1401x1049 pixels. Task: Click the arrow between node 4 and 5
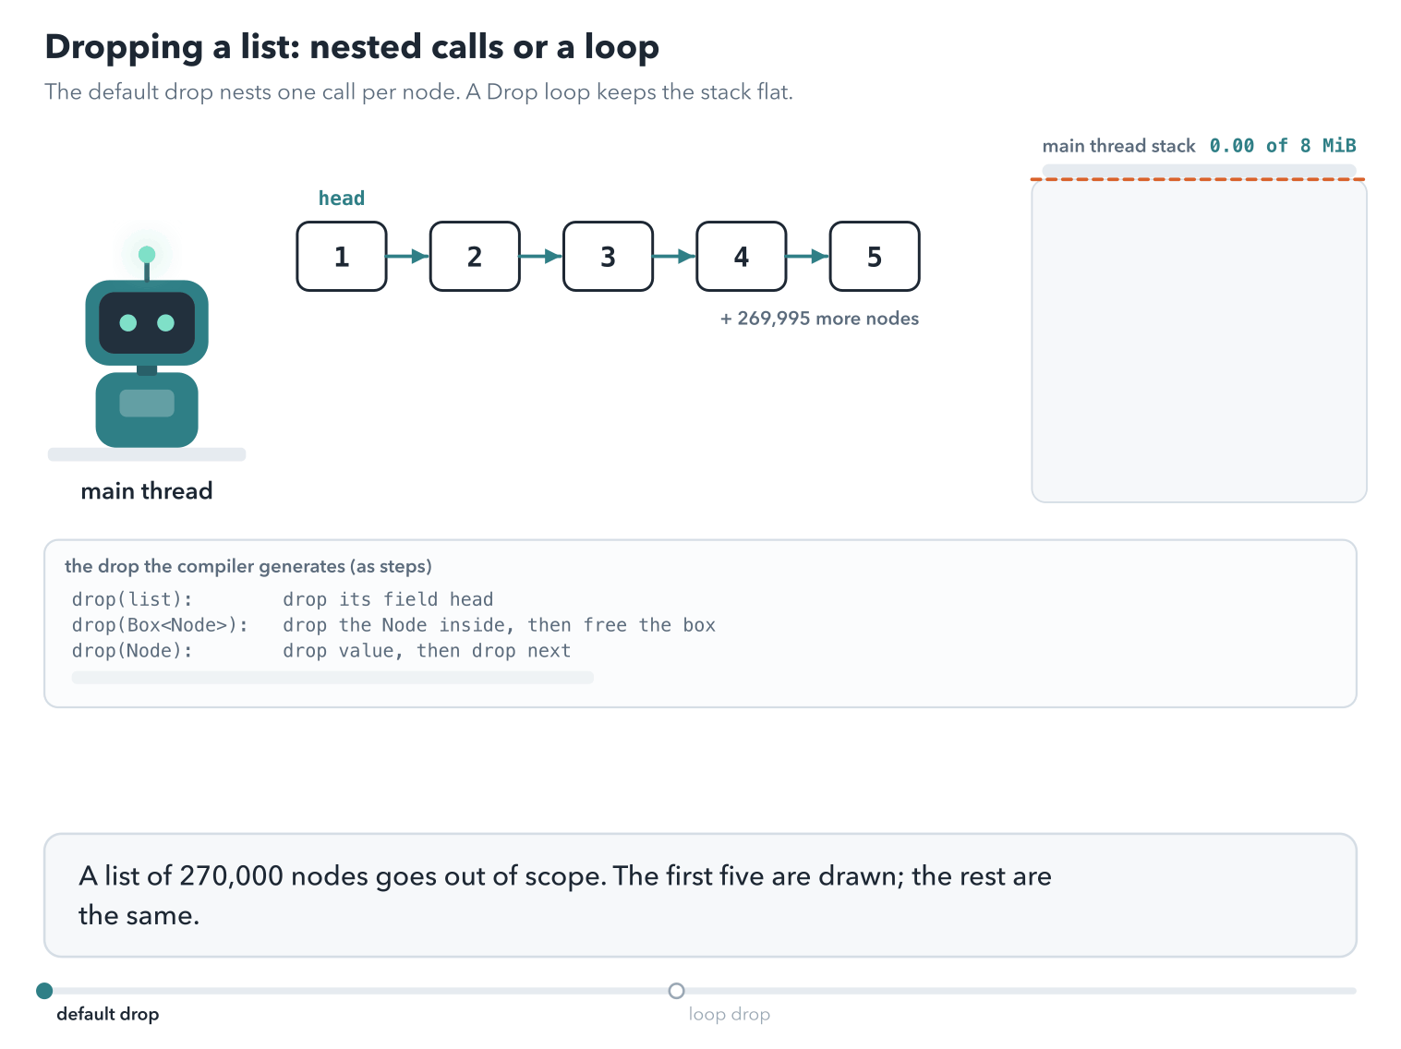[808, 256]
